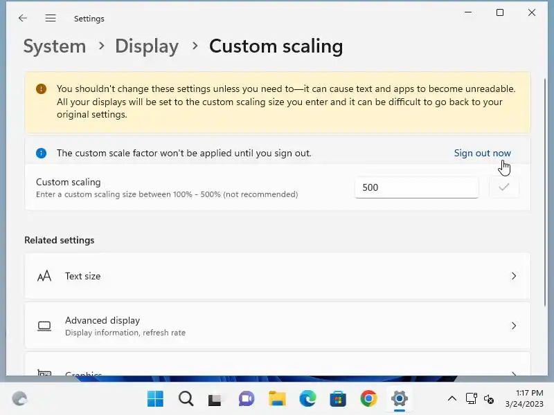Click the Sign out now link

coord(482,153)
